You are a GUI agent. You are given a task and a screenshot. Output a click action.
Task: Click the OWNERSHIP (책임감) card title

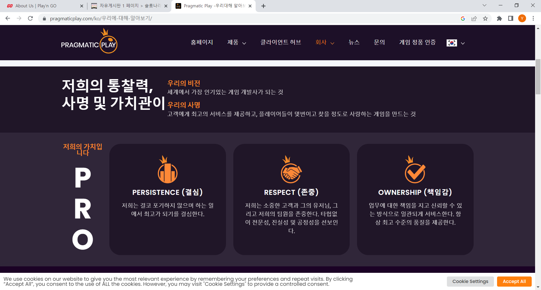click(415, 192)
